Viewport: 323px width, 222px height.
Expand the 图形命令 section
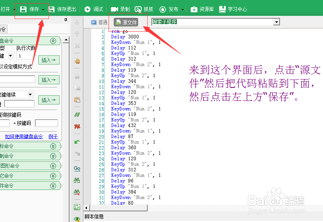(53, 166)
